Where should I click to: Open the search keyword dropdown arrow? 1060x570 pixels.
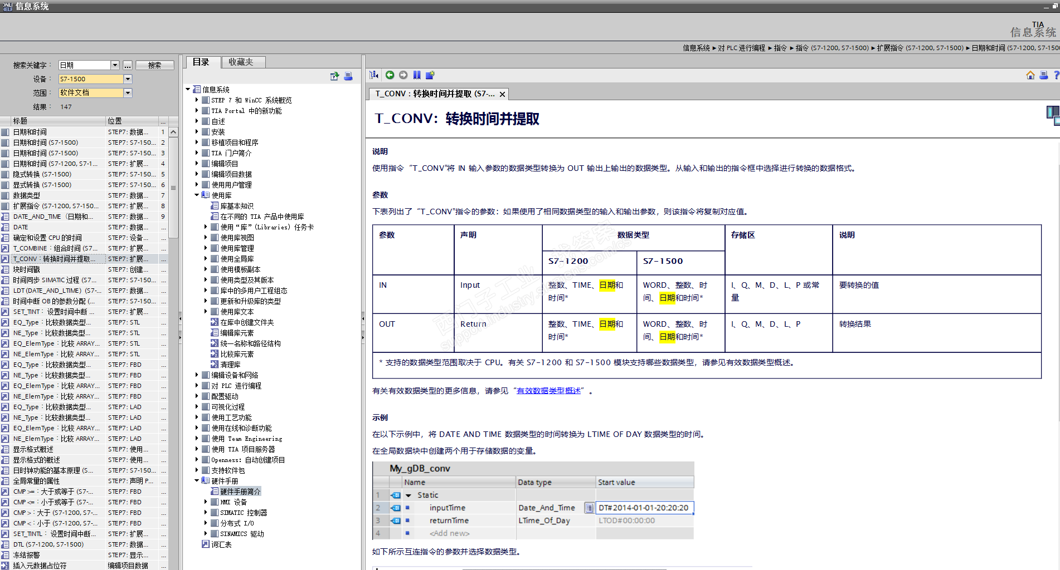[115, 65]
